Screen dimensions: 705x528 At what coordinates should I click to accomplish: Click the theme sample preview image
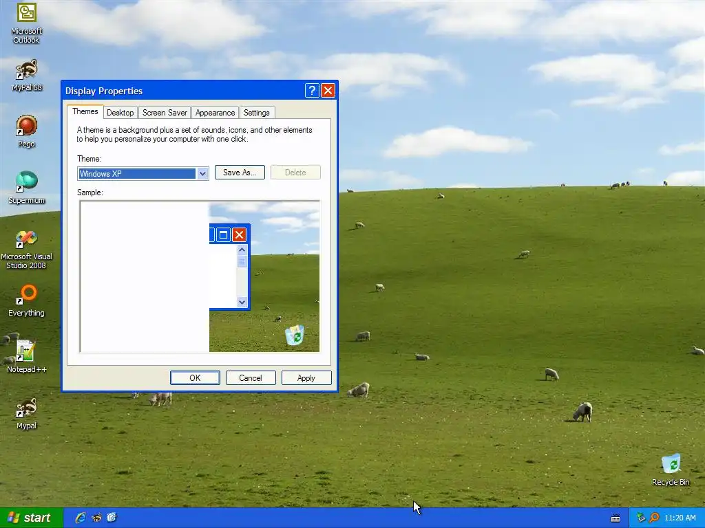(200, 276)
